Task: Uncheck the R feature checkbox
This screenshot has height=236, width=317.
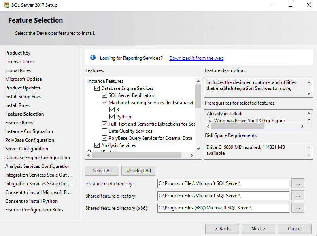Action: (112, 110)
